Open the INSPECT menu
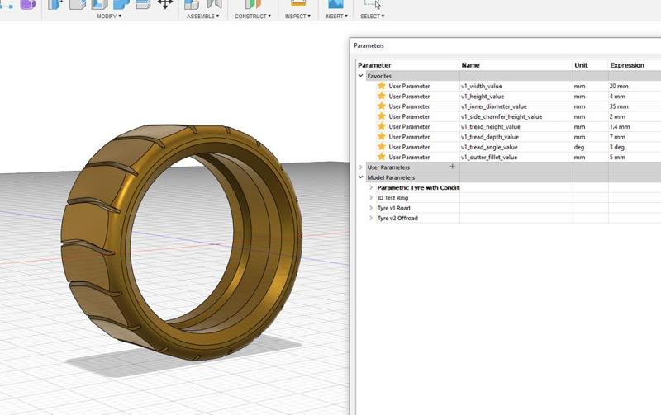661x415 pixels. coord(298,16)
